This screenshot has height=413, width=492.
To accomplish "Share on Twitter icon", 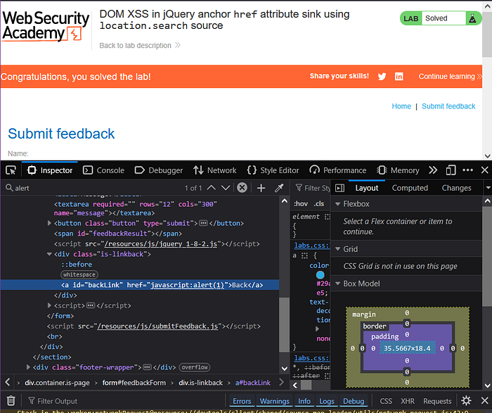I will pyautogui.click(x=382, y=76).
